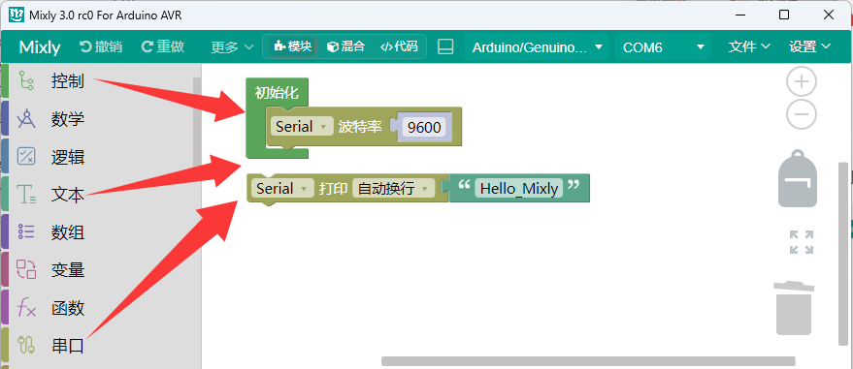Click the Mixly logo text in toolbar
Image resolution: width=853 pixels, height=369 pixels.
(40, 47)
